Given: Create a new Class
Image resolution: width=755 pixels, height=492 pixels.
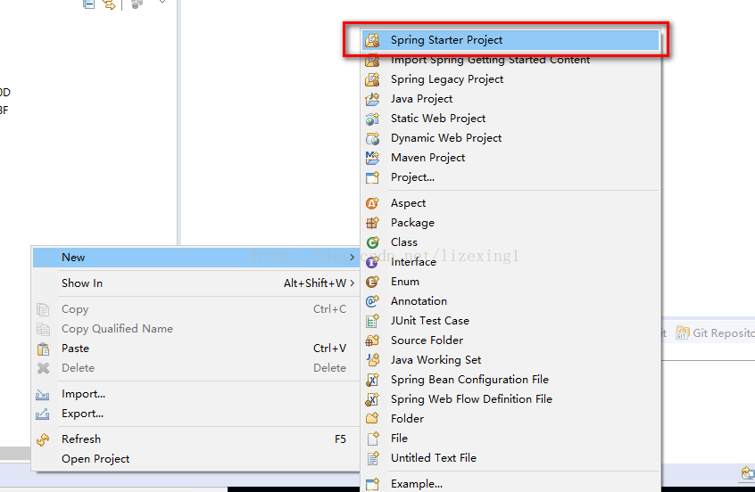Looking at the screenshot, I should (510, 242).
